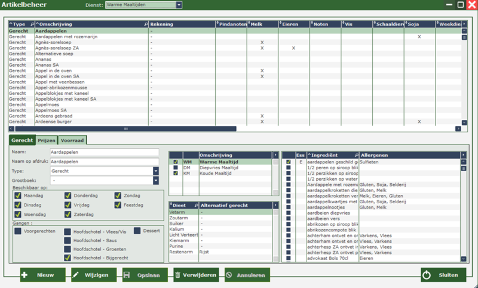Click into the Naam op afdruk field
This screenshot has height=288, width=478.
coord(104,161)
